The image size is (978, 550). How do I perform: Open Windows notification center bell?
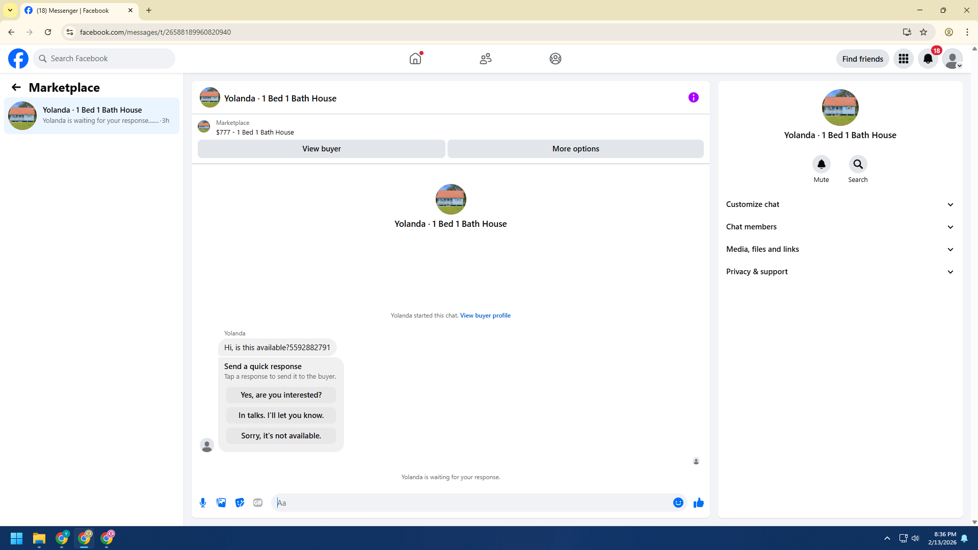click(964, 538)
